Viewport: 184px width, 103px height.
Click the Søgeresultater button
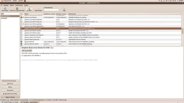pos(10,97)
